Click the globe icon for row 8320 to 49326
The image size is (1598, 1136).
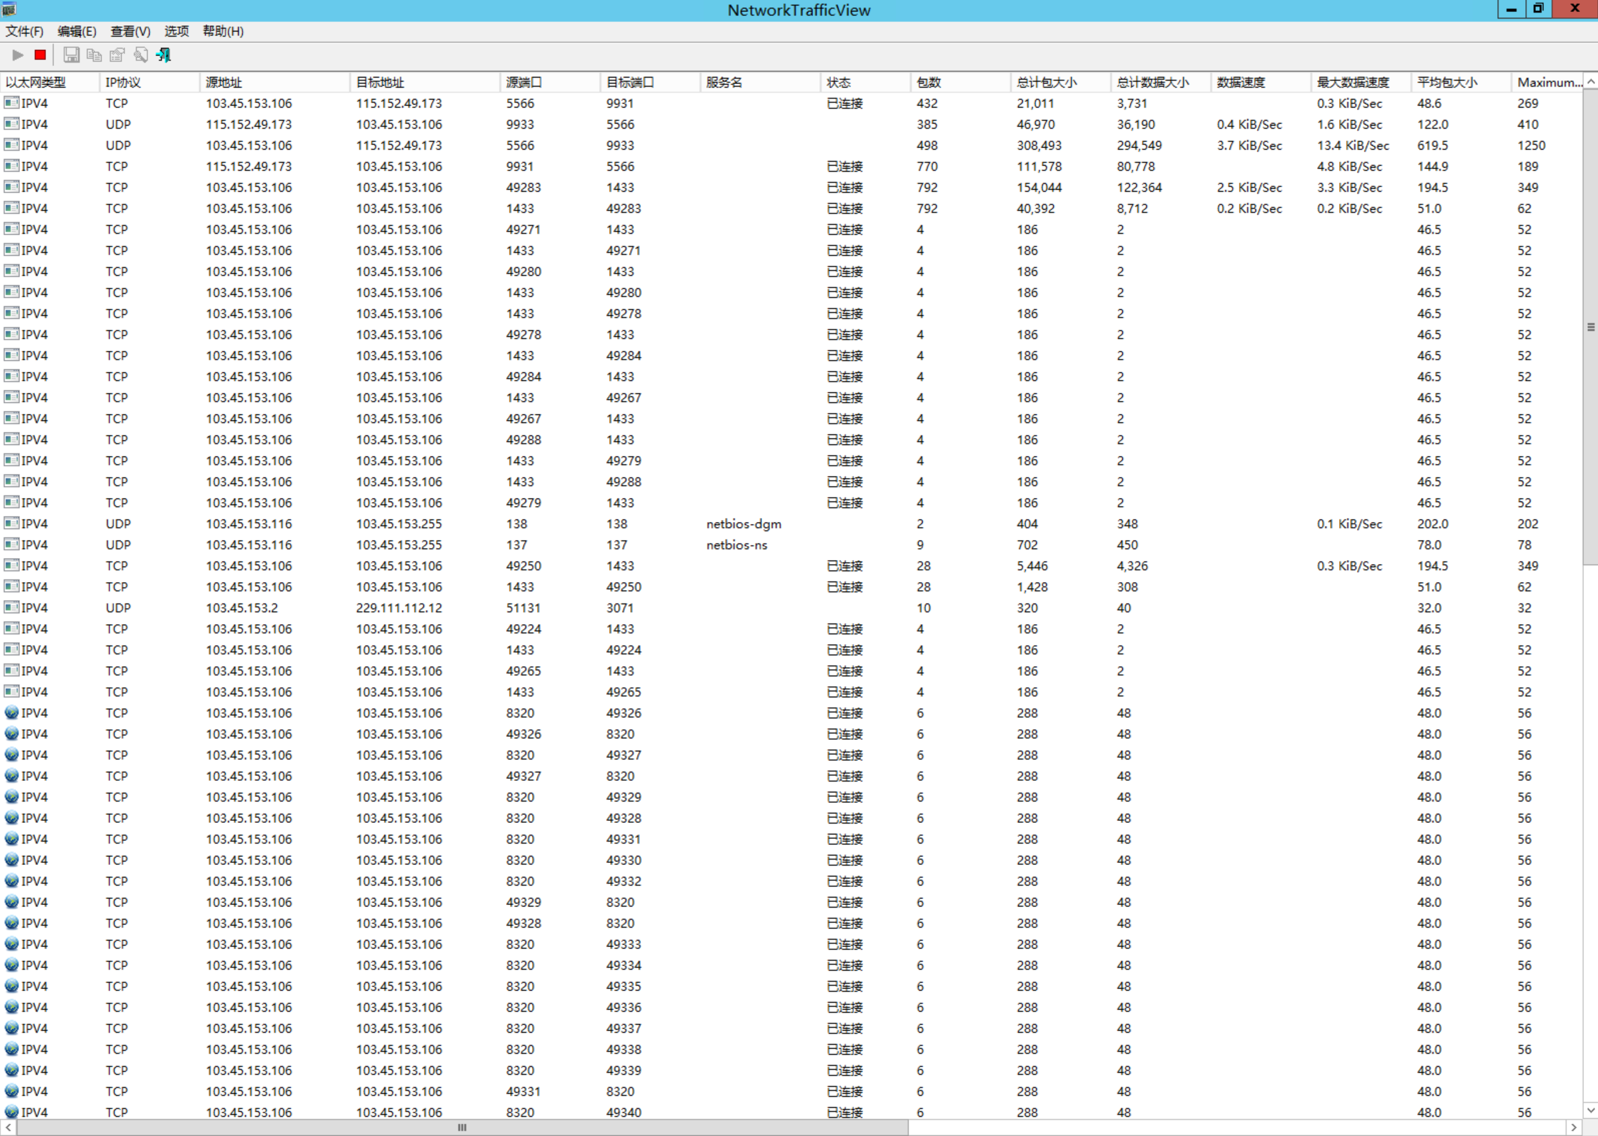pos(11,713)
